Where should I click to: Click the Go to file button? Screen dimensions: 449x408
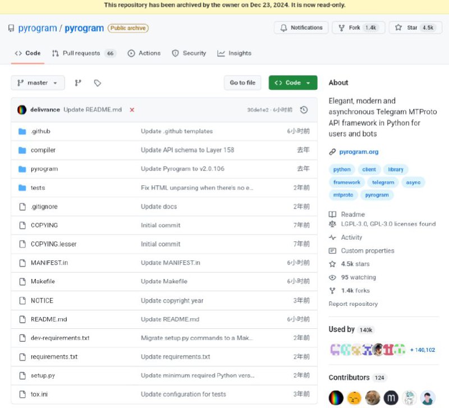(x=242, y=82)
